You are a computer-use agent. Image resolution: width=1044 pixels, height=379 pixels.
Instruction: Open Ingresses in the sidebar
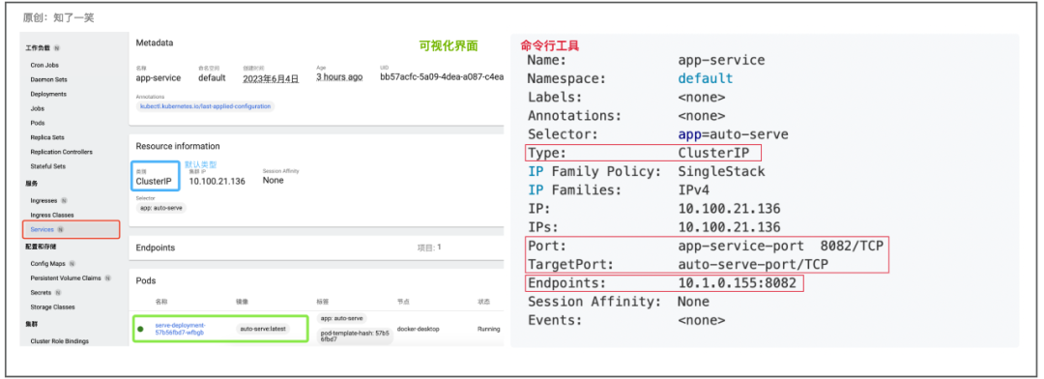[x=43, y=200]
